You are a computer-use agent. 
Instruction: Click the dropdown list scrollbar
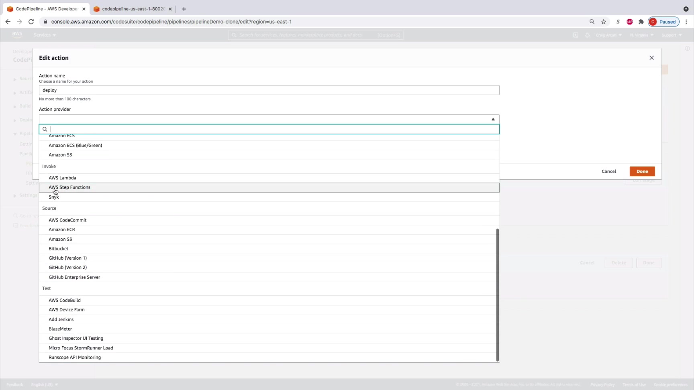(498, 295)
